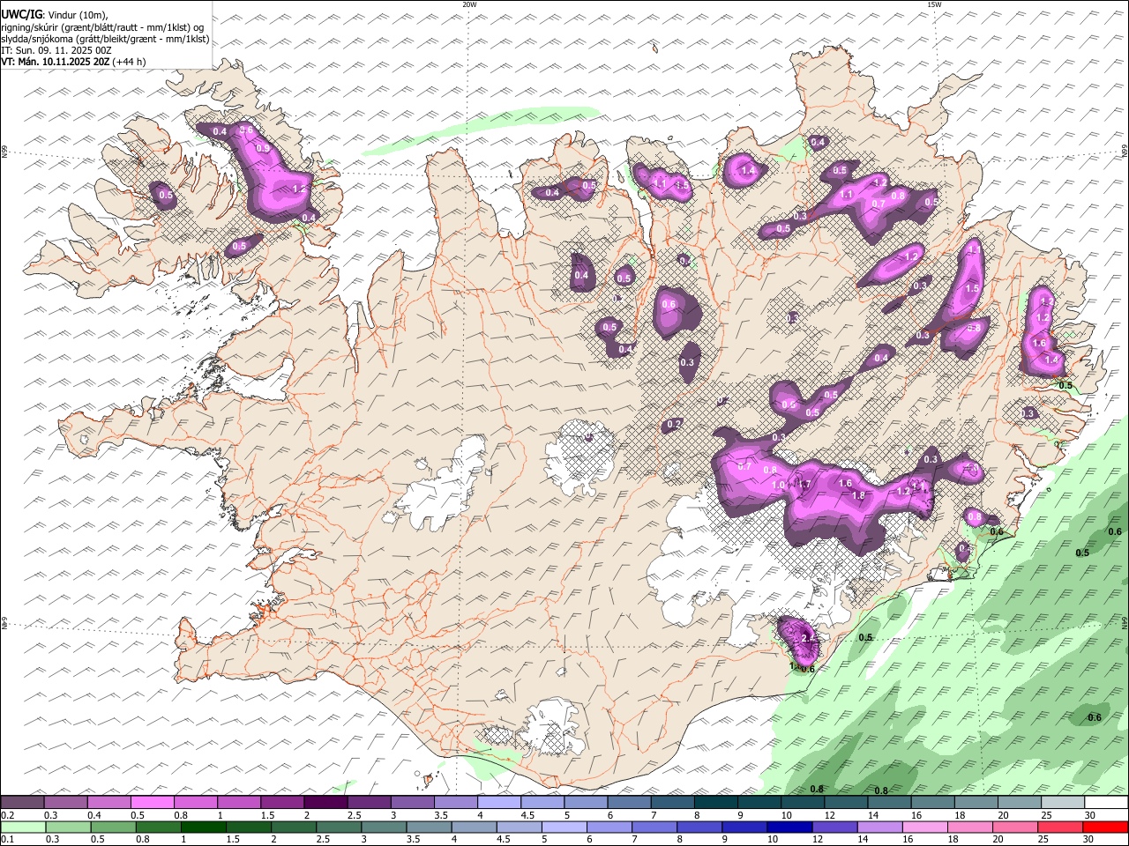Click the '0.1' label on the rain legend row
The image size is (1129, 846).
tap(7, 840)
